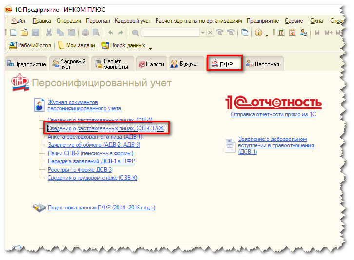Viewport: 354px width, 260px height.
Task: Open the Файл menu
Action: point(18,21)
